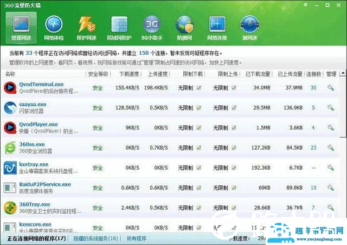Viewport: 347px width, 245px height.
Task: Edit download limit for QvodPlayer.exe
Action: 199,128
